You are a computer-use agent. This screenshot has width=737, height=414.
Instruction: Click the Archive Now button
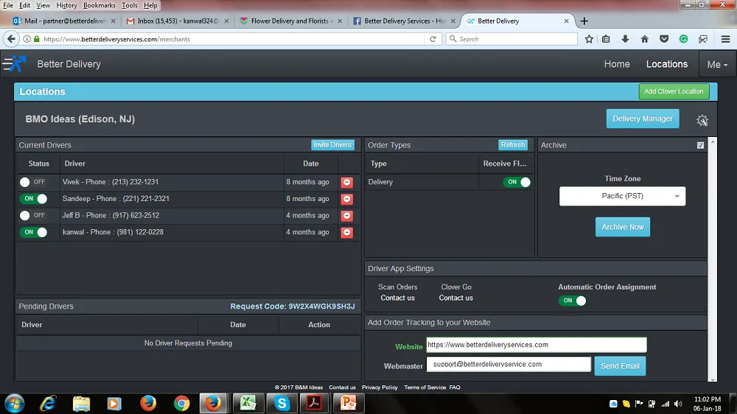[622, 227]
